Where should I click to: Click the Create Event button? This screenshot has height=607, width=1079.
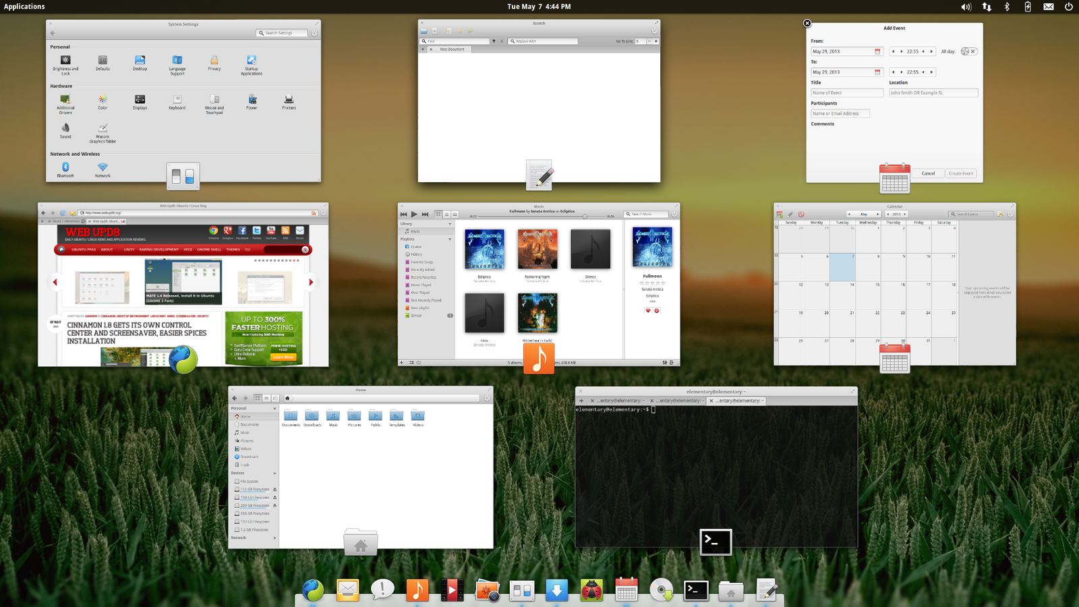tap(961, 173)
